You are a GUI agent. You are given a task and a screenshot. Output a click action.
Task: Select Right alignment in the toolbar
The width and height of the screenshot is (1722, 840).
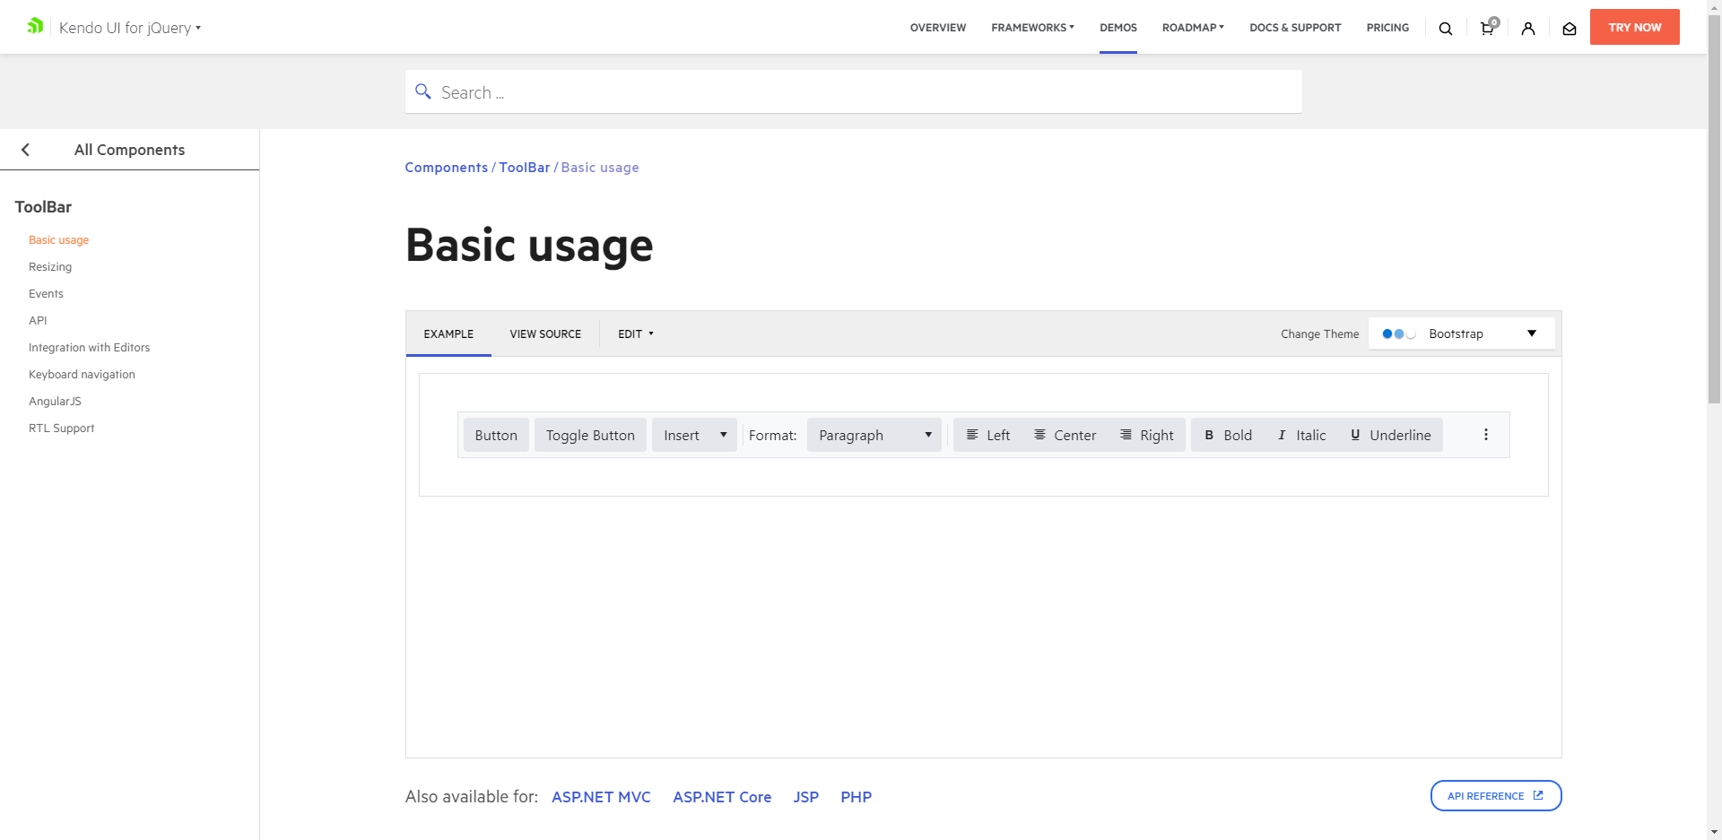click(1147, 435)
